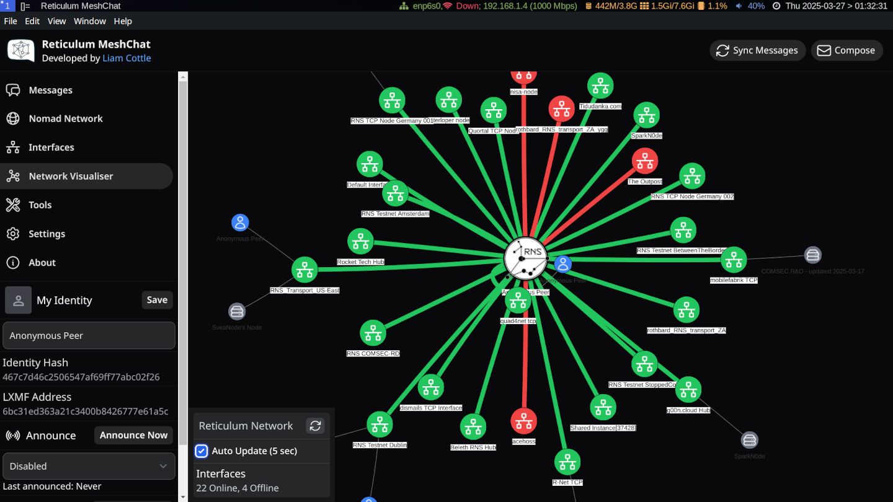Screen dimensions: 893x502
Task: Select the red The Outpost node
Action: [645, 161]
